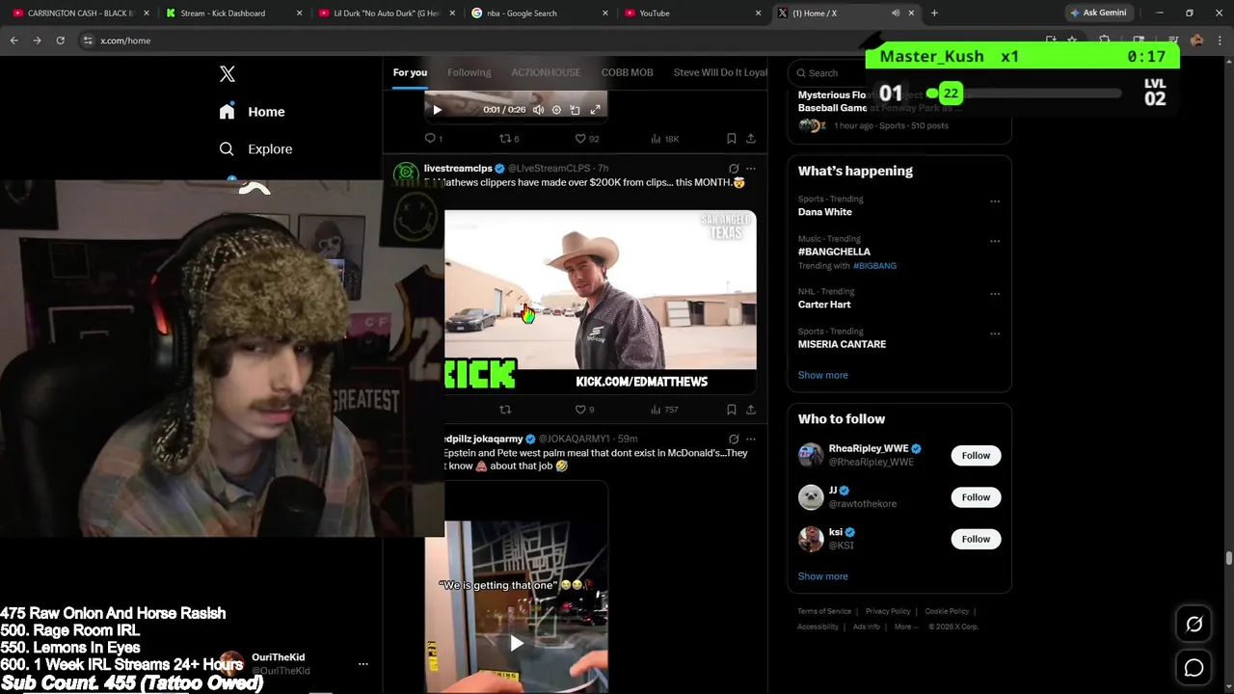Image resolution: width=1234 pixels, height=694 pixels.
Task: Like the post with 92 likes
Action: (586, 139)
